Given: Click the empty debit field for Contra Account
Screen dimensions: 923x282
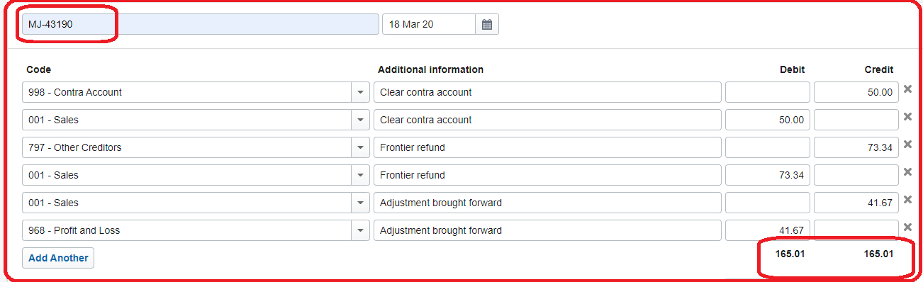Looking at the screenshot, I should [767, 92].
